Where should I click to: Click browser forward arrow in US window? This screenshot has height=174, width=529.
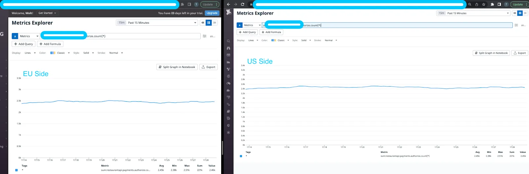click(x=235, y=4)
